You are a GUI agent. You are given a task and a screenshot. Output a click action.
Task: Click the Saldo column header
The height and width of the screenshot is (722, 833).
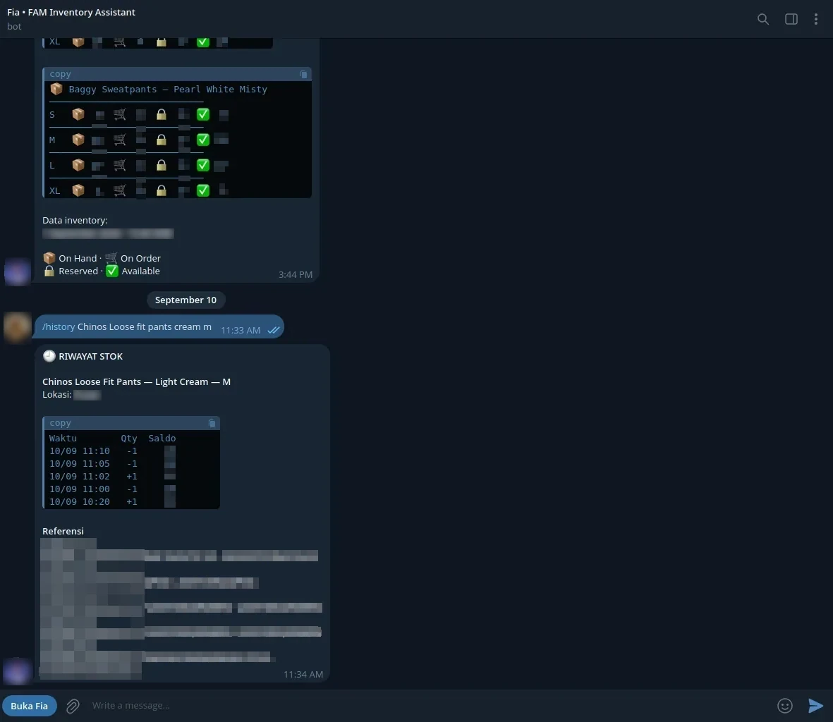point(162,439)
